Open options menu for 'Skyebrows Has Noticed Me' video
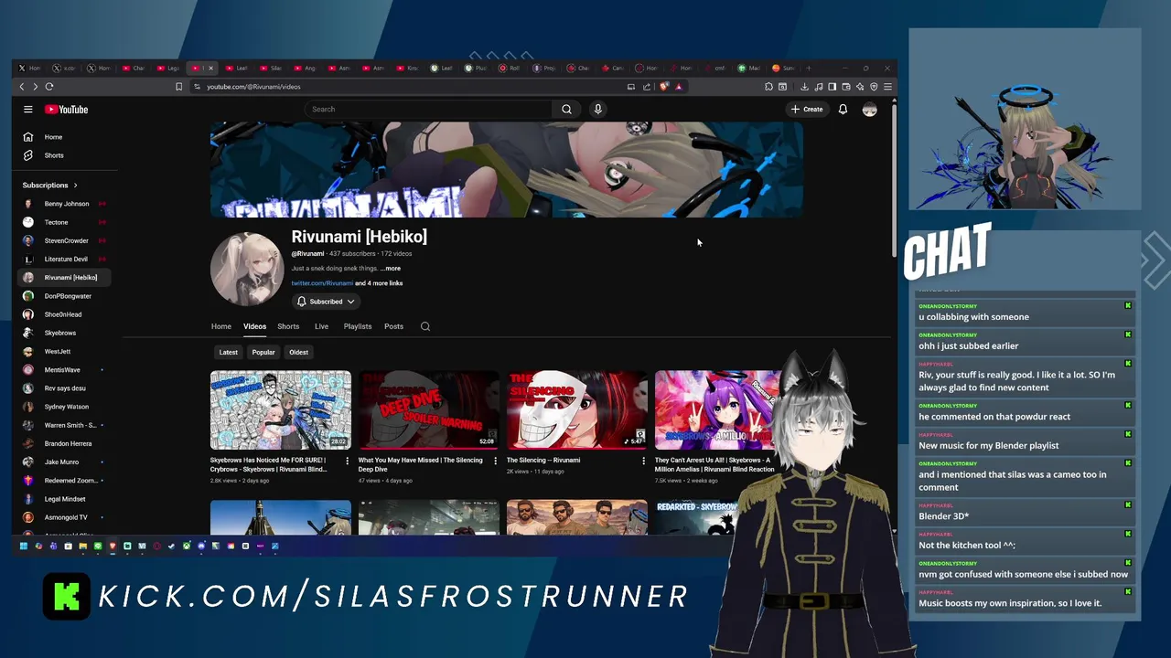Image resolution: width=1171 pixels, height=658 pixels. [347, 461]
